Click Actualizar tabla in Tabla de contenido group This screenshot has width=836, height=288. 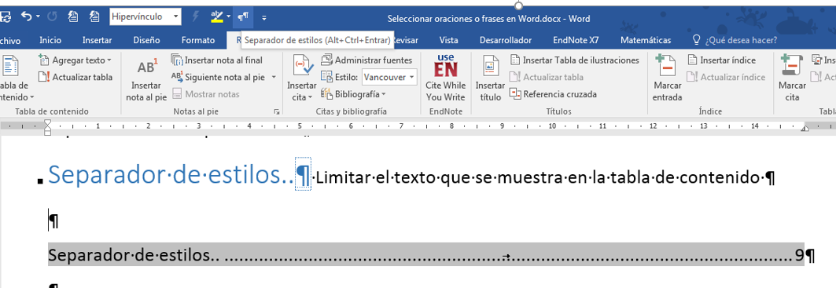click(75, 77)
